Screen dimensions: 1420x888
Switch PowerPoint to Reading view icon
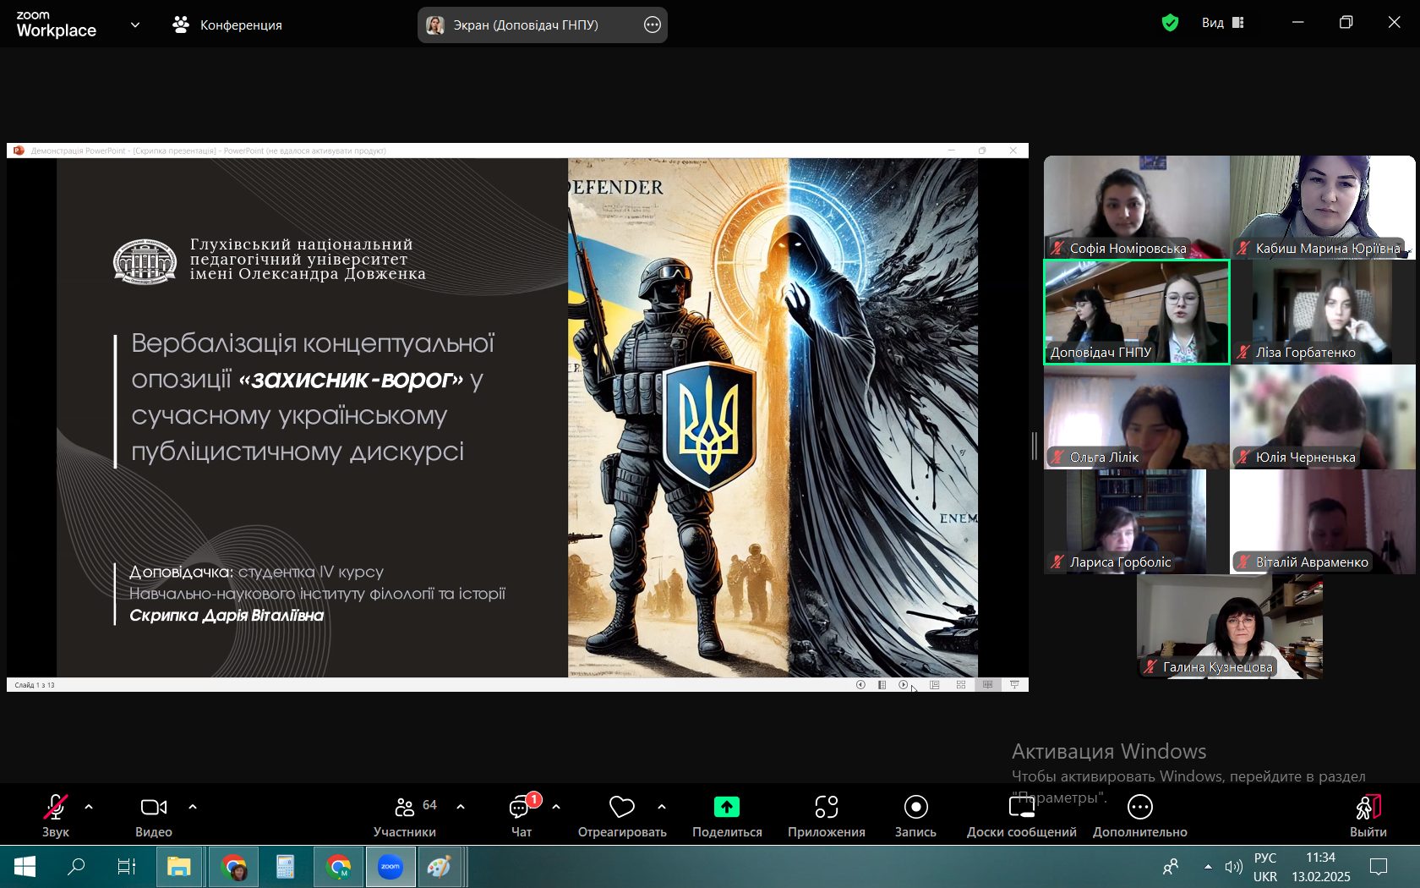(987, 685)
